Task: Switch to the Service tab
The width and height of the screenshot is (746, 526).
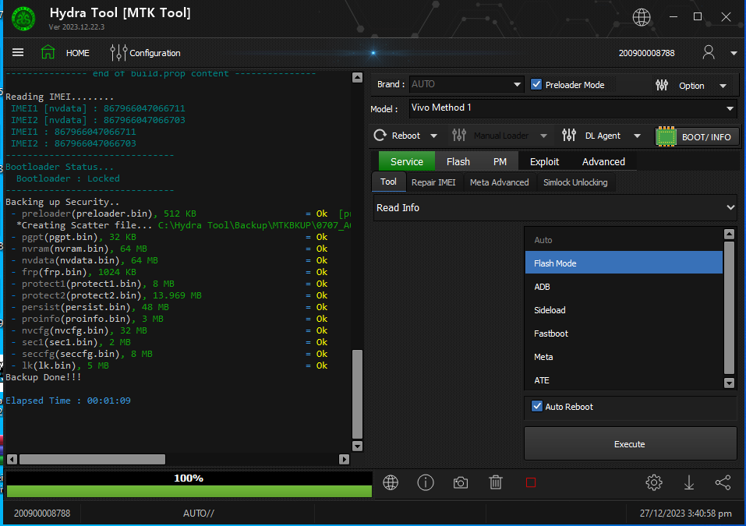Action: 407,162
